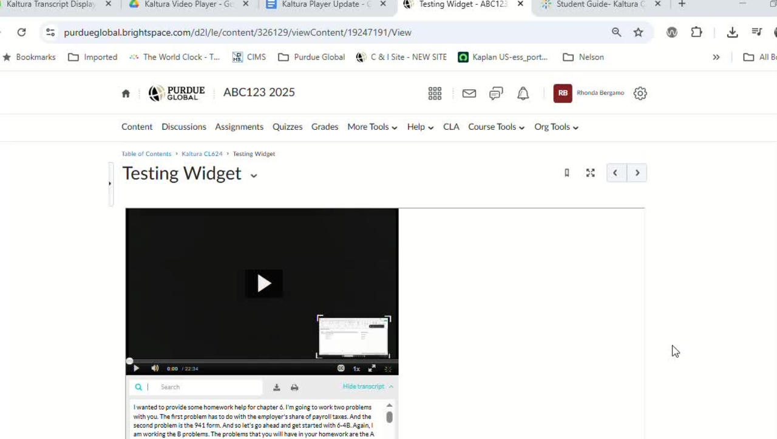777x439 pixels.
Task: Open Rhonda Bergamo user menu
Action: [589, 93]
